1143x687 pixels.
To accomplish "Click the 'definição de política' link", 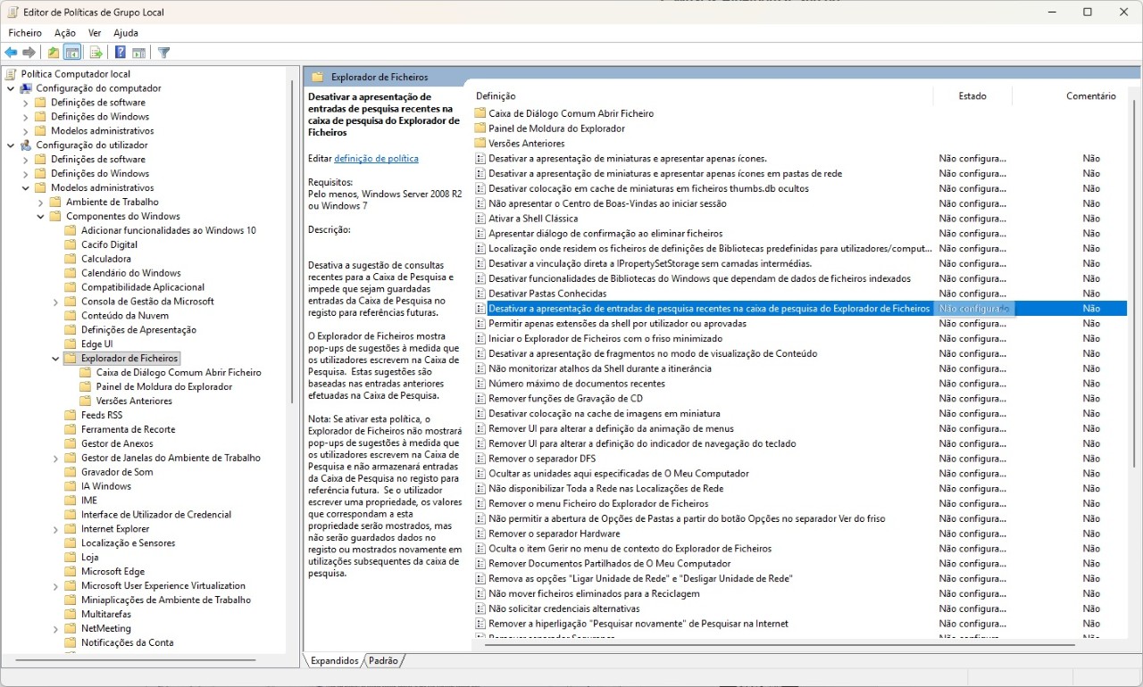I will [376, 159].
